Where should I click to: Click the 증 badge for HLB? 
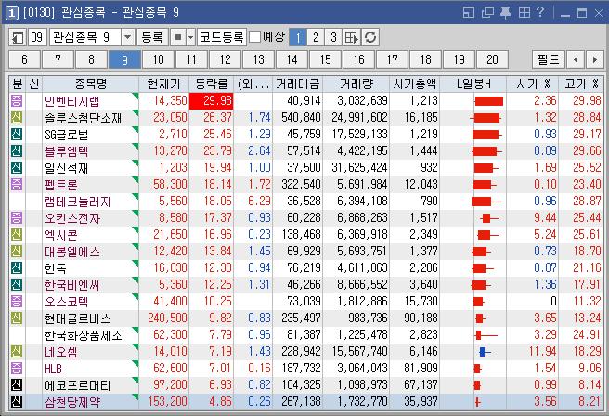coord(17,369)
